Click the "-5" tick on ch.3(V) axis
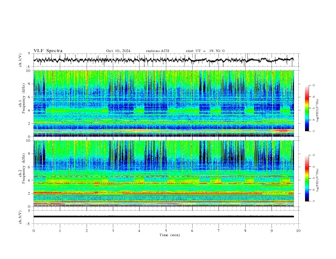 pyautogui.click(x=29, y=224)
